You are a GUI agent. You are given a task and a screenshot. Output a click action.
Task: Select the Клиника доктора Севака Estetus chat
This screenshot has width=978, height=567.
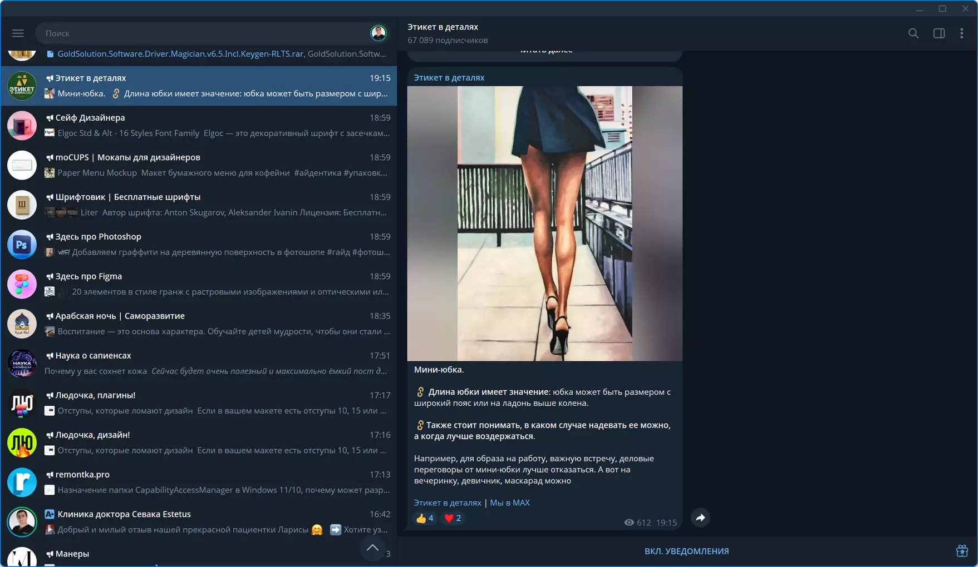[x=199, y=522]
